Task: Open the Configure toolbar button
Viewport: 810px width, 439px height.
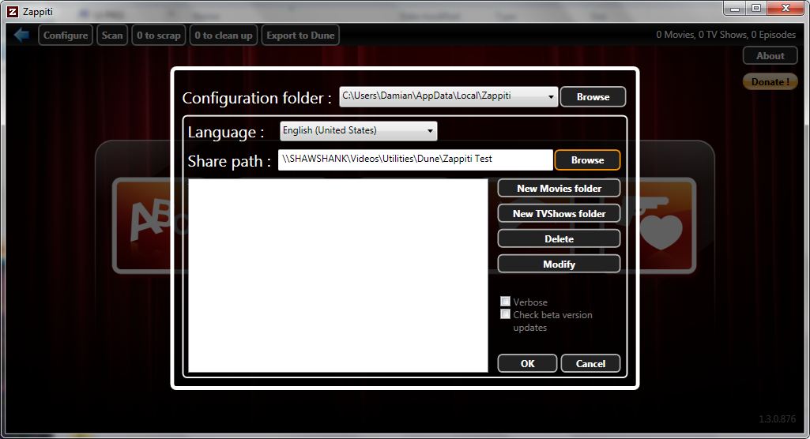Action: click(x=66, y=35)
